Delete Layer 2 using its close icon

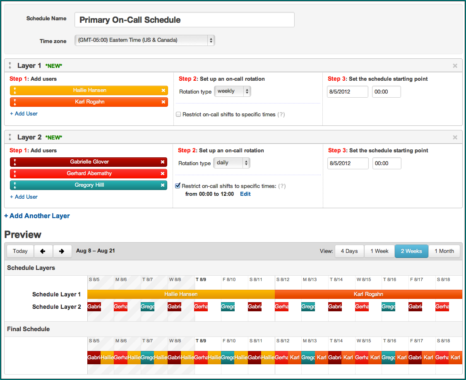455,137
